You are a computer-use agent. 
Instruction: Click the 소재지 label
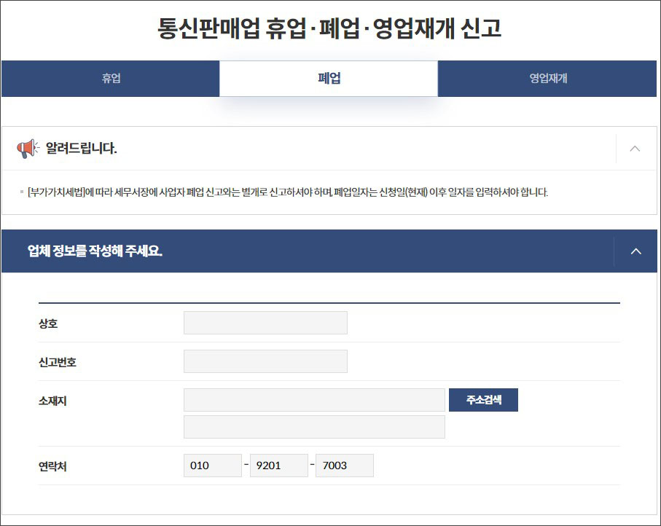[52, 401]
